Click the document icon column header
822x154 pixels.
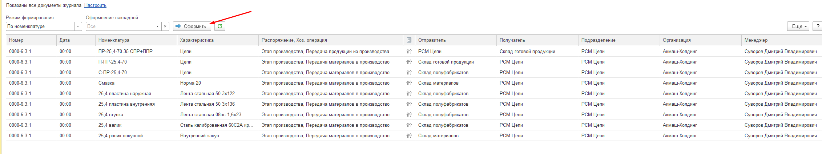pyautogui.click(x=409, y=40)
